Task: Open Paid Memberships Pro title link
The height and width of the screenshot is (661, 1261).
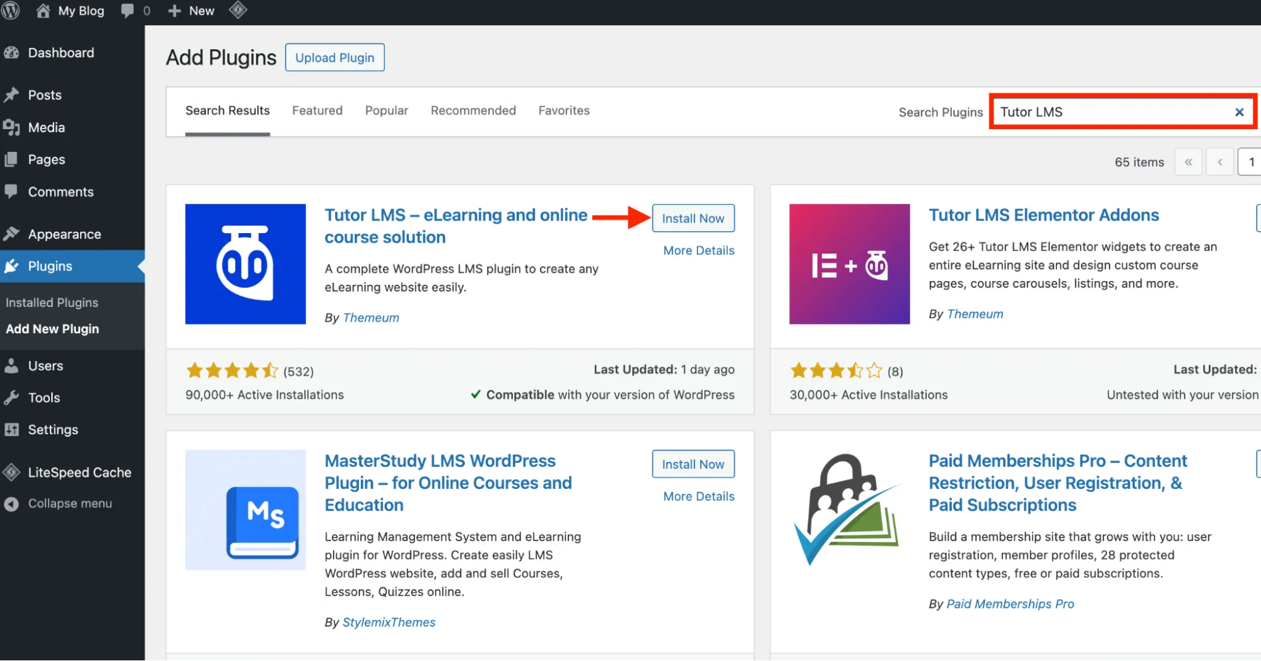Action: [x=1057, y=483]
